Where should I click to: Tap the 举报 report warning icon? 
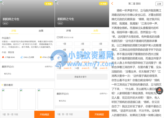pyautogui.click(x=159, y=91)
